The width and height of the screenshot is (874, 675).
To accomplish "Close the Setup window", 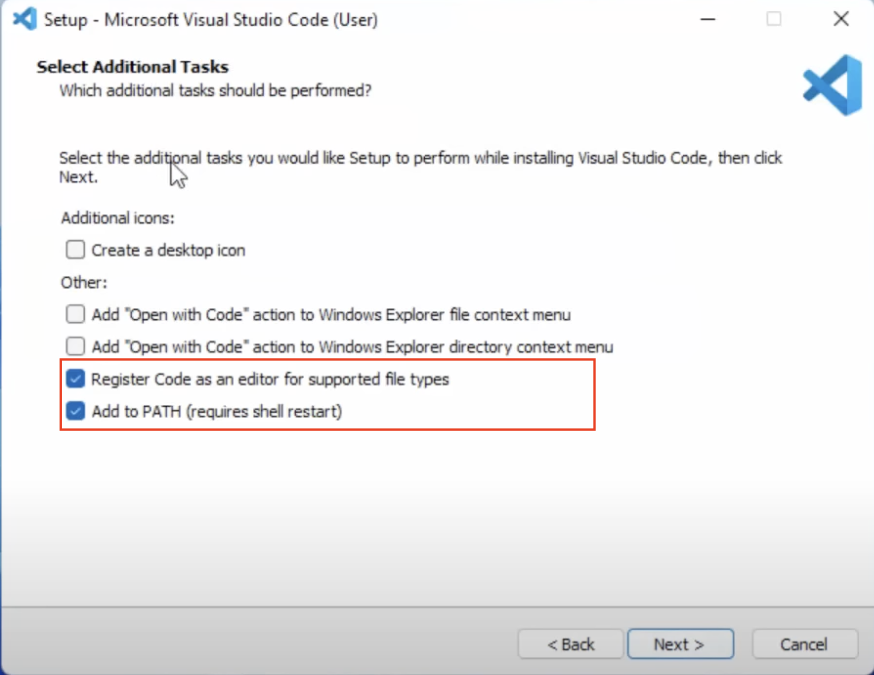I will 841,19.
